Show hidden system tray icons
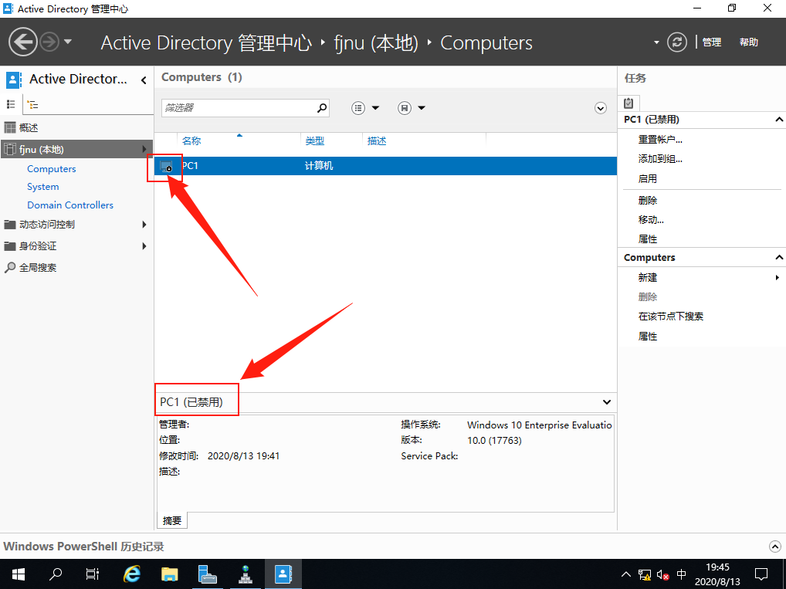This screenshot has height=589, width=786. pyautogui.click(x=626, y=574)
